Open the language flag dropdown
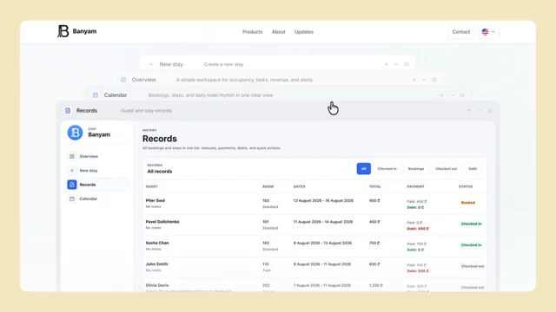This screenshot has width=556, height=312. pyautogui.click(x=488, y=31)
